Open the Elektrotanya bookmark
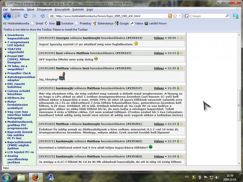The image size is (243, 182). coord(103,23)
